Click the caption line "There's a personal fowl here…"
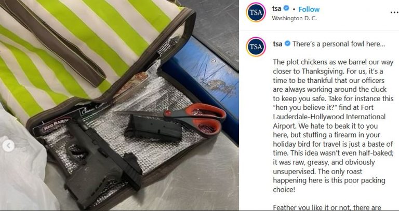Viewport: 399px width, 211px height. (339, 44)
